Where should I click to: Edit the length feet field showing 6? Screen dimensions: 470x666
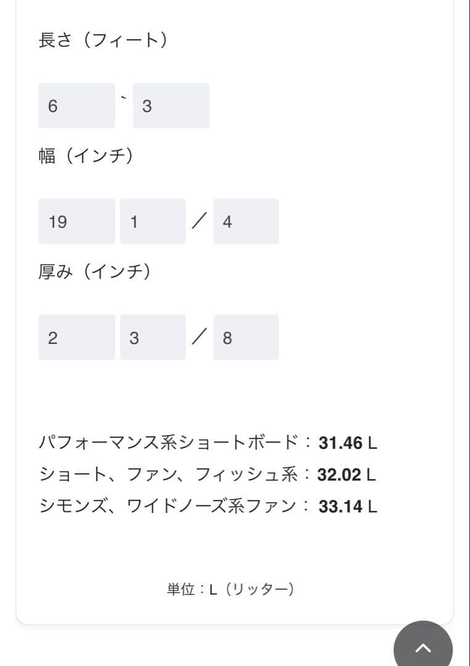click(76, 105)
